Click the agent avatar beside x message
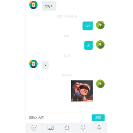The height and width of the screenshot is (133, 133). (x=33, y=64)
